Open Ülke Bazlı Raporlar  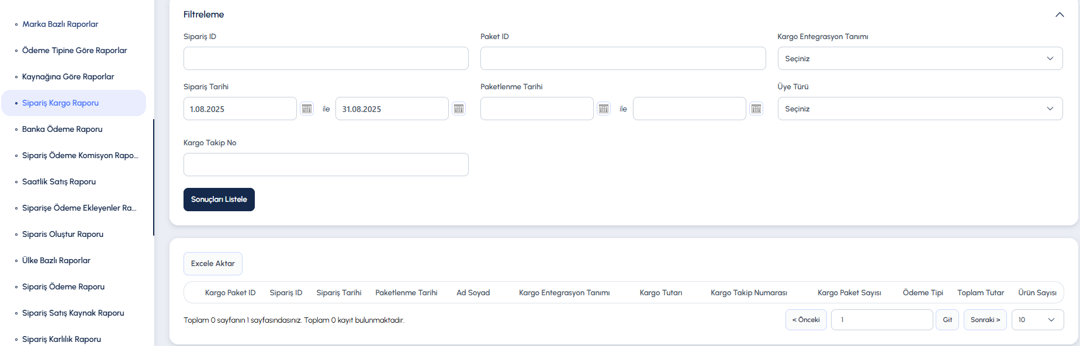pyautogui.click(x=56, y=260)
